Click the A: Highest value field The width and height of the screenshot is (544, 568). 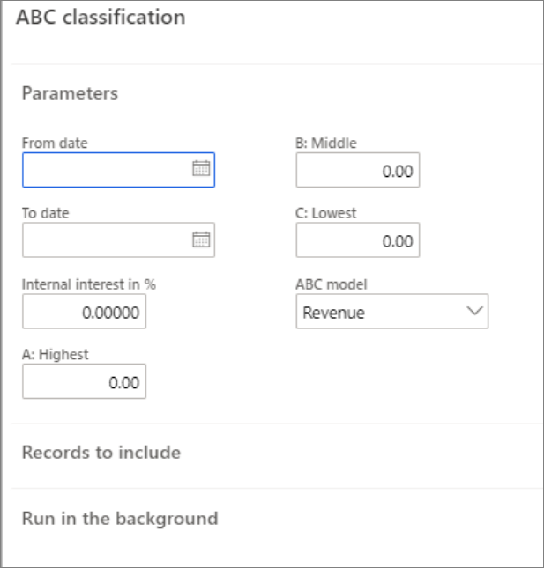[x=84, y=382]
